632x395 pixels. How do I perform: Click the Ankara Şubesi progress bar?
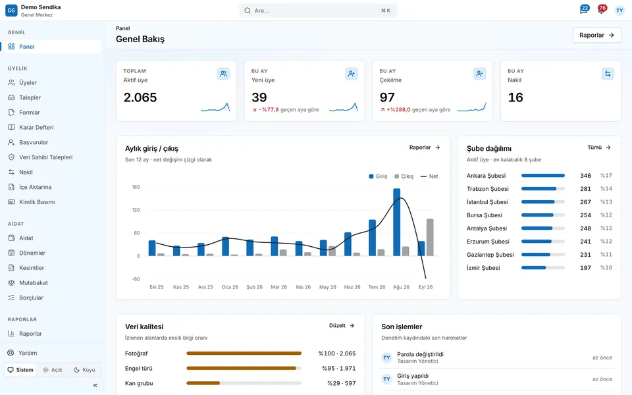point(543,176)
